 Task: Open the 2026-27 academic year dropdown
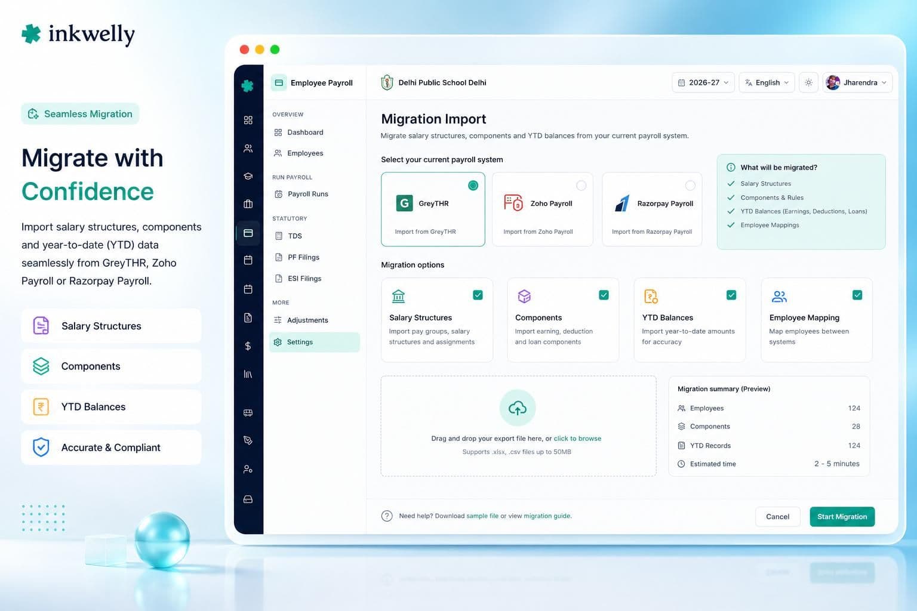(x=703, y=82)
